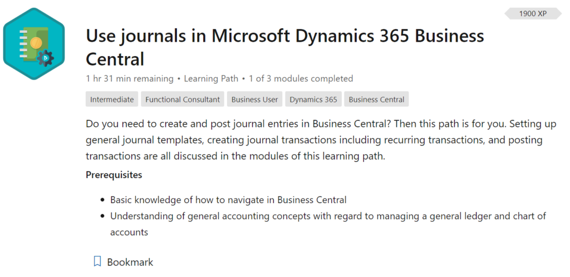570x277 pixels.
Task: Click the learning path description paragraph
Action: (x=321, y=140)
